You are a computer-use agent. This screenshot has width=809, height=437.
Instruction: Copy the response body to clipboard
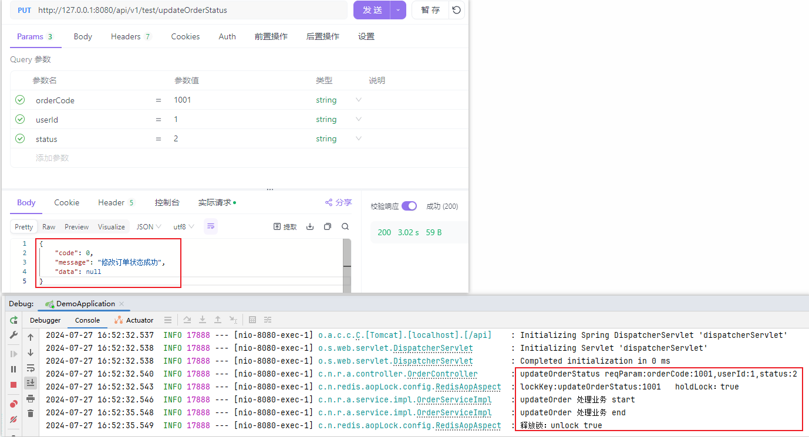point(328,226)
